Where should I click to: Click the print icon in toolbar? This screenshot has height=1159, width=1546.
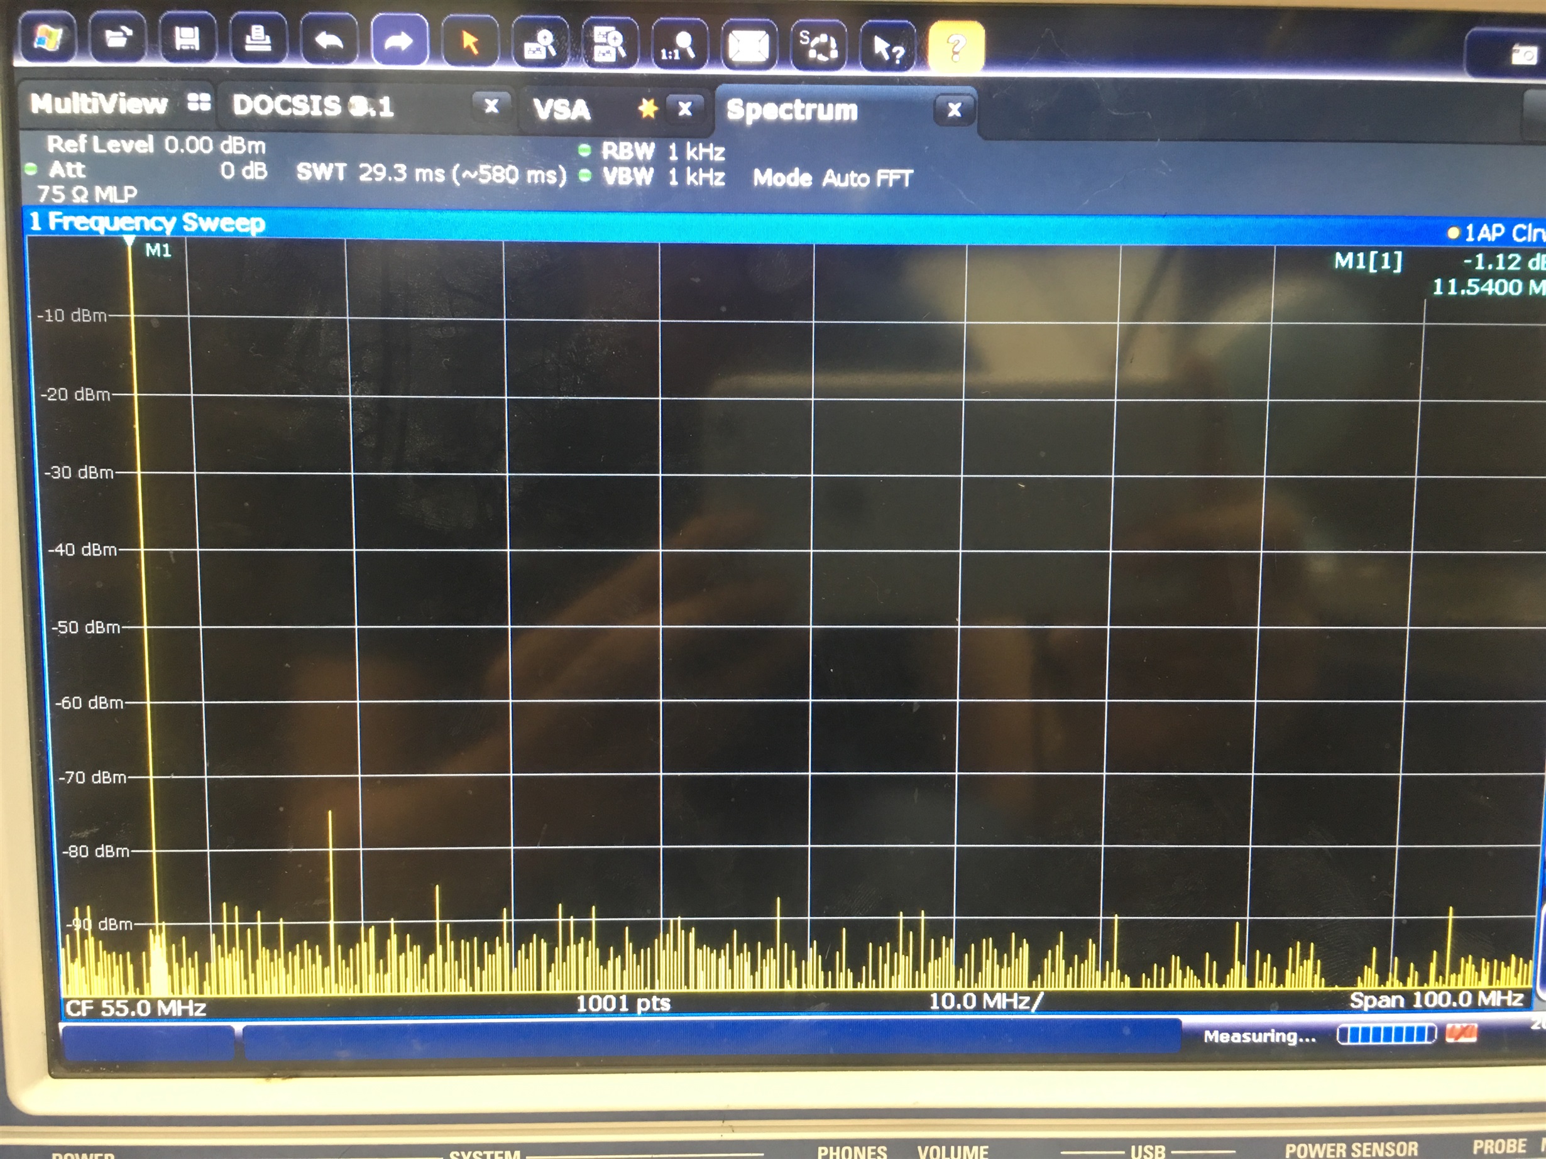pyautogui.click(x=258, y=39)
